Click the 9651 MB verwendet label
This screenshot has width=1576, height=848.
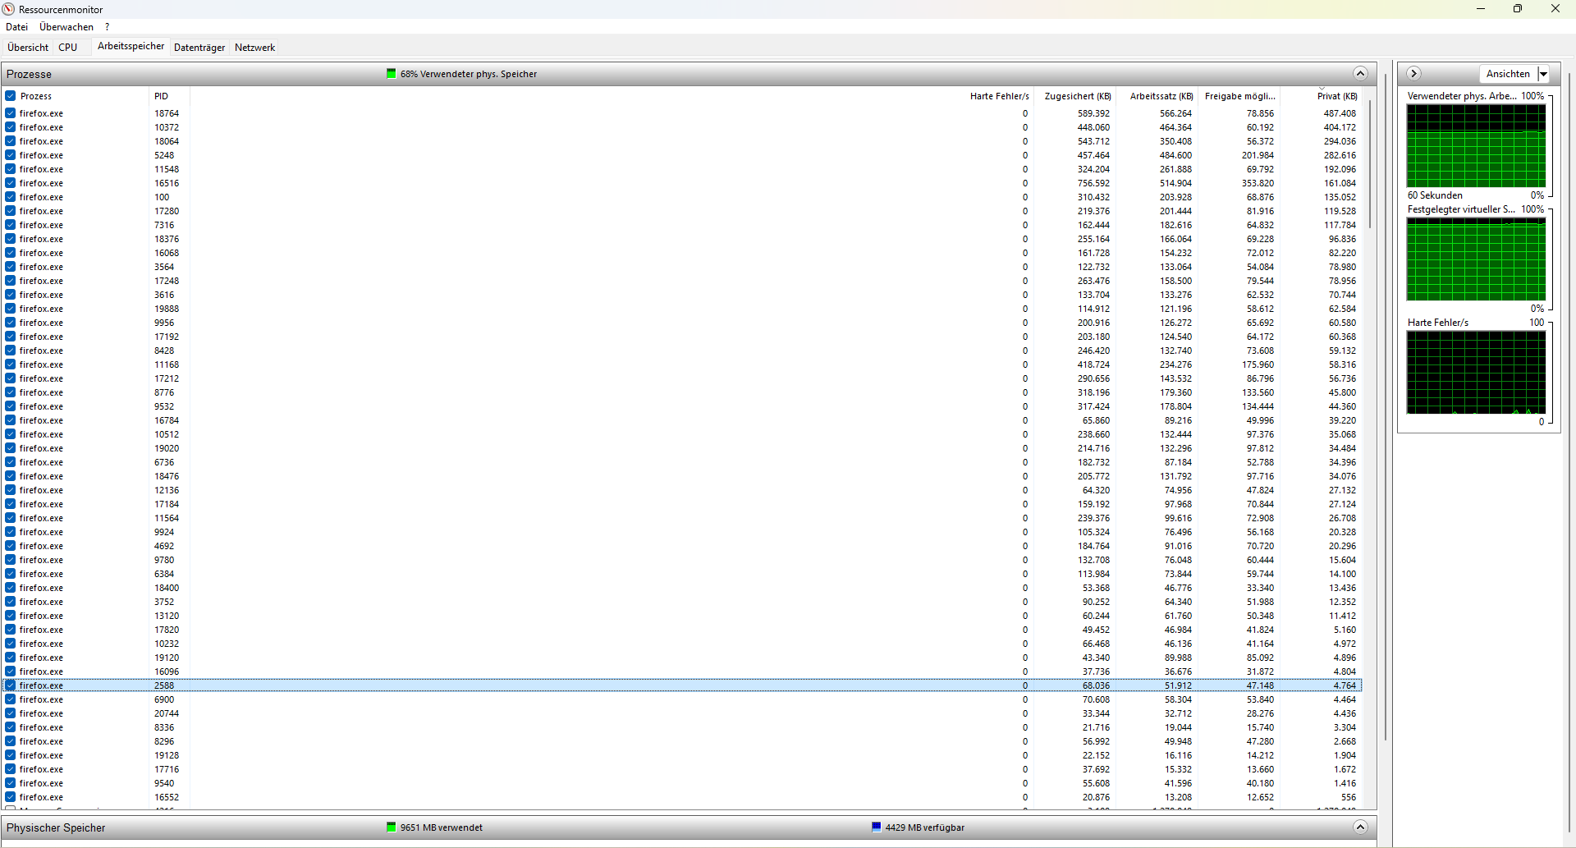pyautogui.click(x=442, y=827)
